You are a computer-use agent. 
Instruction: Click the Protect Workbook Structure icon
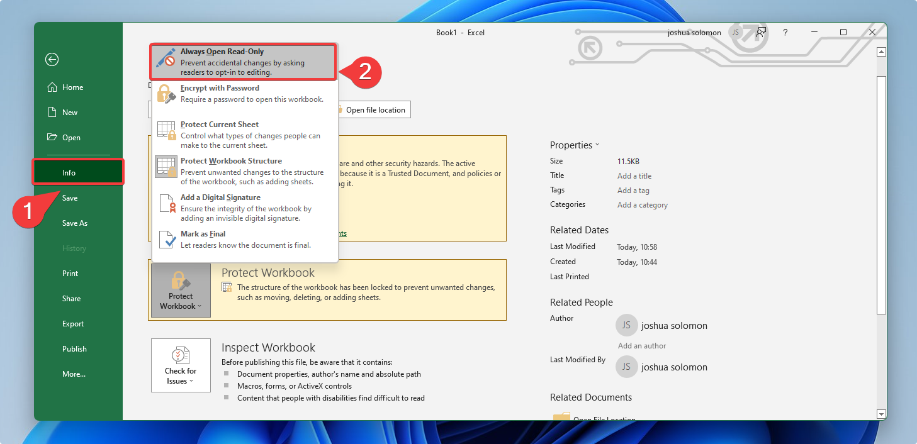point(166,167)
